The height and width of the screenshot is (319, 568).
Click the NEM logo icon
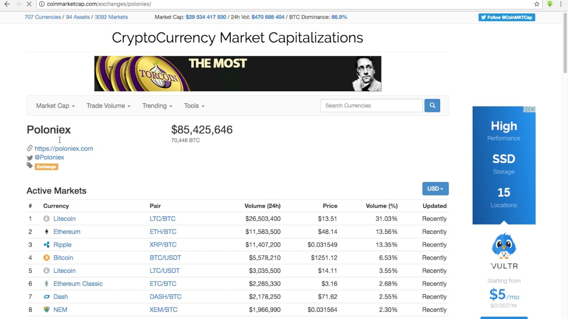click(x=47, y=310)
